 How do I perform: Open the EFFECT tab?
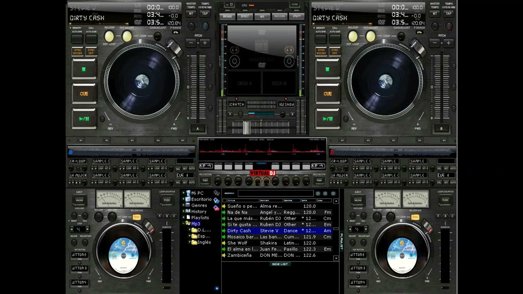(245, 16)
